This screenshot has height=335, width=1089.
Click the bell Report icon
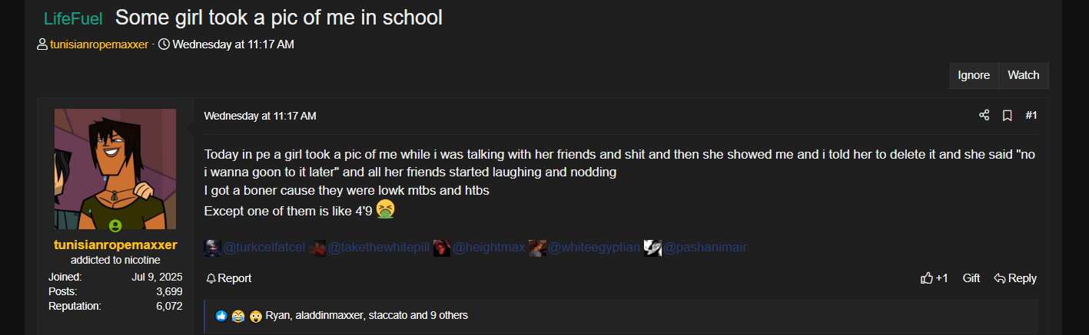[x=211, y=278]
